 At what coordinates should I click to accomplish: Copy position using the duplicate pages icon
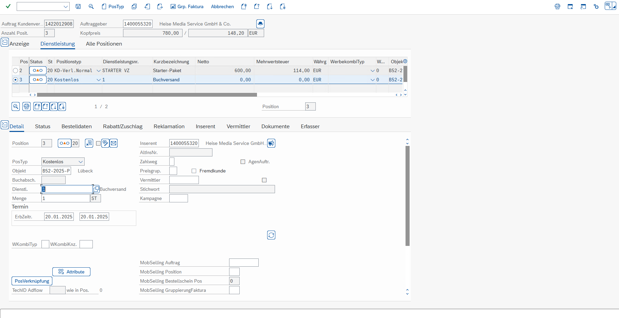pos(134,6)
